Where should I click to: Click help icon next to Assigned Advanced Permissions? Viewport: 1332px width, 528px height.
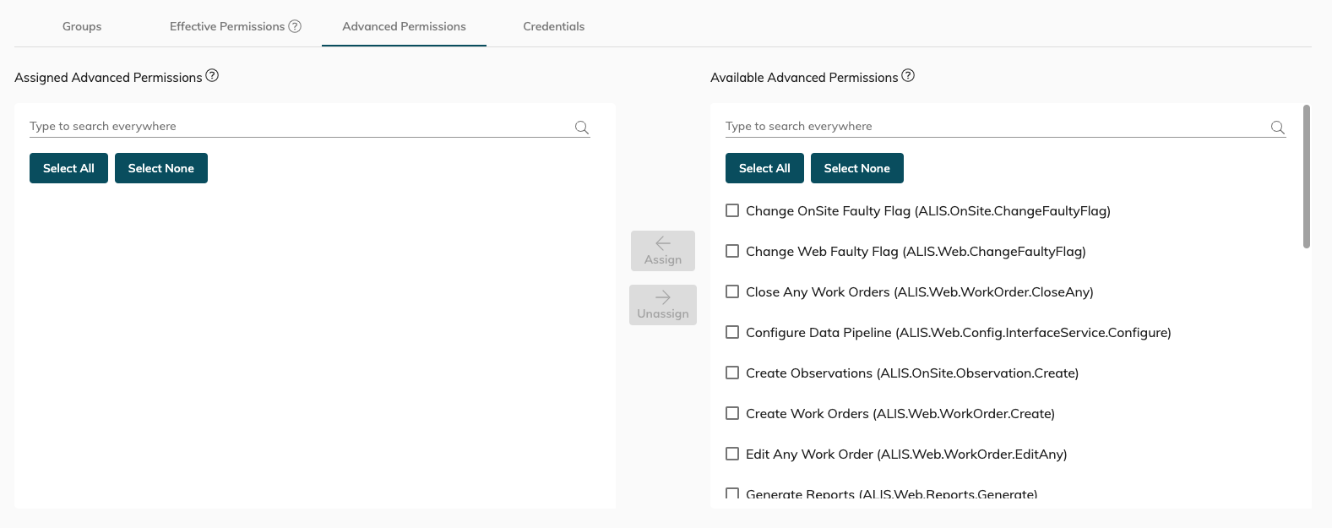tap(212, 76)
